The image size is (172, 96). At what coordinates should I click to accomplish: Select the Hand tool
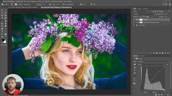point(5,34)
